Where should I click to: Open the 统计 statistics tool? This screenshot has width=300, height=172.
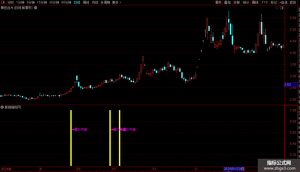pyautogui.click(x=246, y=2)
